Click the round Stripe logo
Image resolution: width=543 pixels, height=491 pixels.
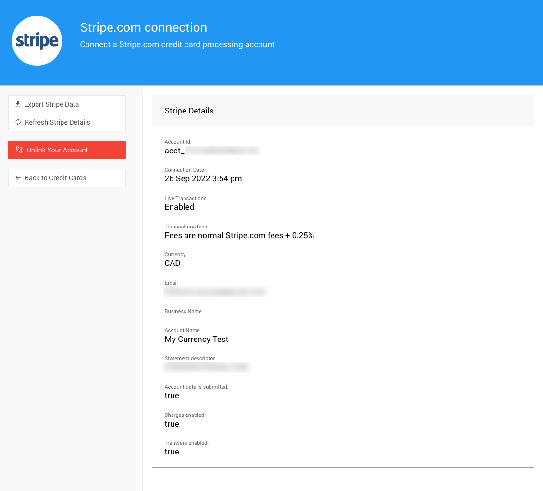tap(37, 41)
